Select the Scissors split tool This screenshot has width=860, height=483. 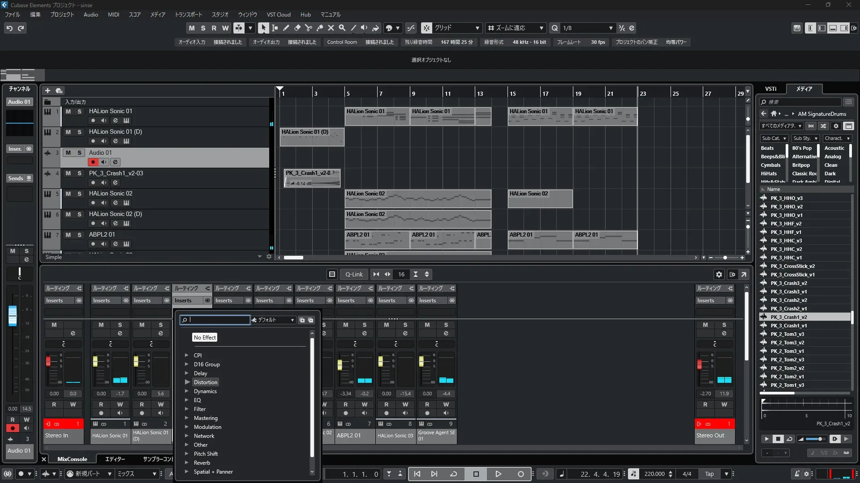coord(308,28)
